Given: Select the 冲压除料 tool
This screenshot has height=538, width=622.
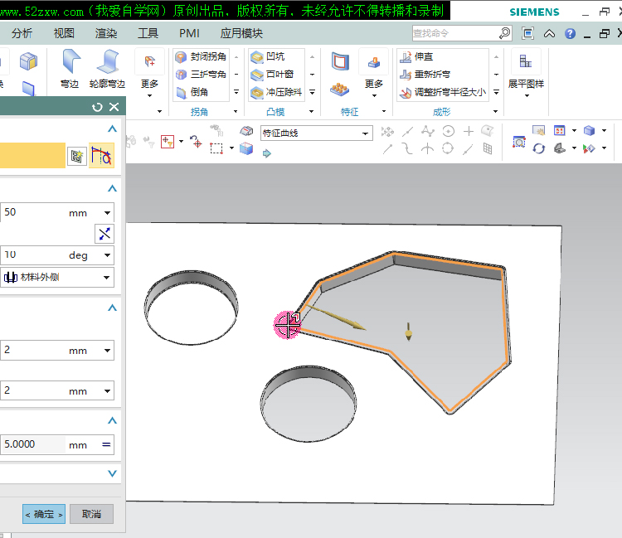Looking at the screenshot, I should pyautogui.click(x=277, y=92).
